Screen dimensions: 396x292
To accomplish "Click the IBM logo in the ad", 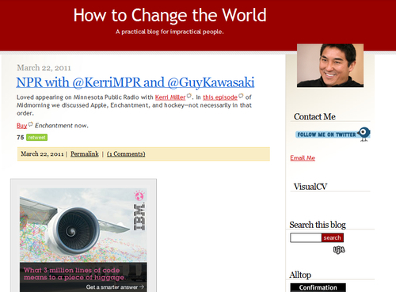I will [139, 217].
